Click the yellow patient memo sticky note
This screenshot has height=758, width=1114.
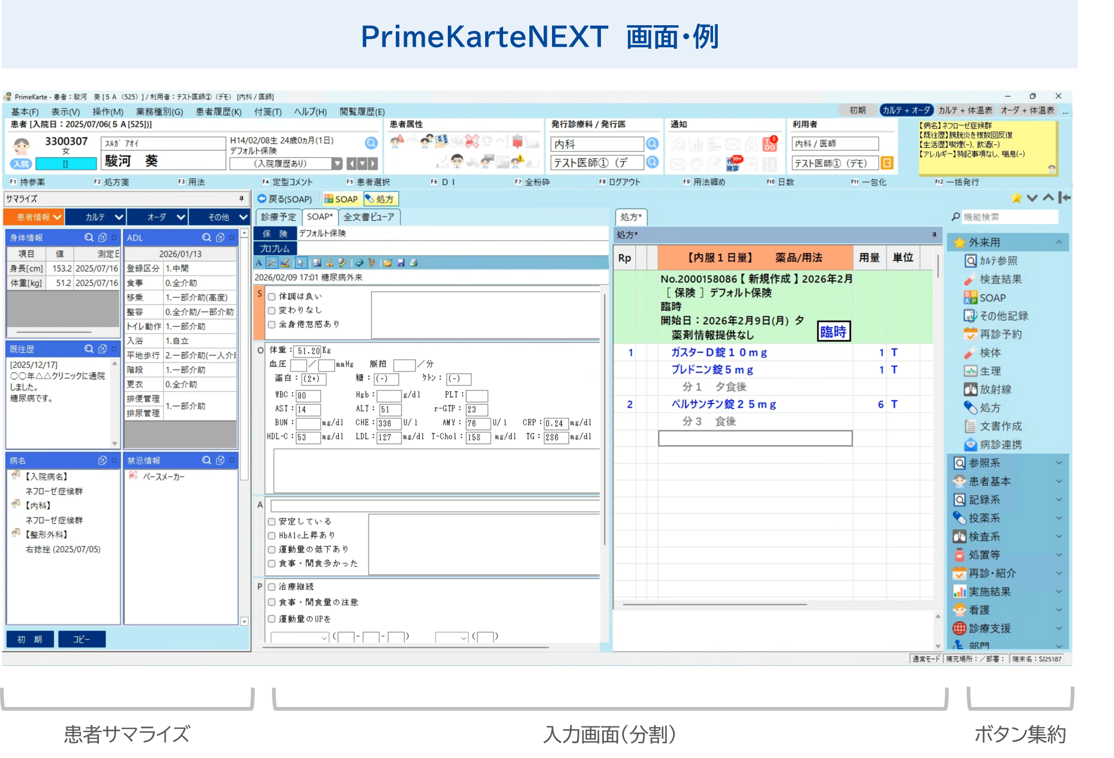coord(987,147)
